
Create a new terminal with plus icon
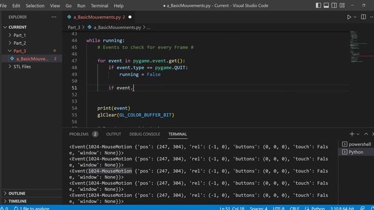352,134
